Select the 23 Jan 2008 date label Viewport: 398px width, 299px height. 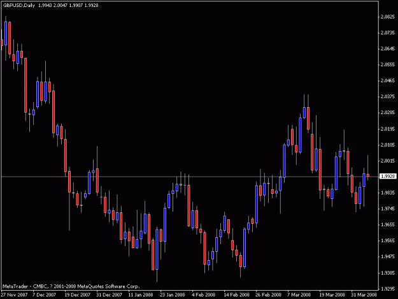point(173,295)
